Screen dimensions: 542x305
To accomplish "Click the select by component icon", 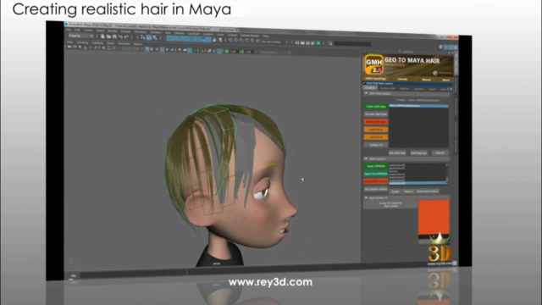I will [x=155, y=37].
